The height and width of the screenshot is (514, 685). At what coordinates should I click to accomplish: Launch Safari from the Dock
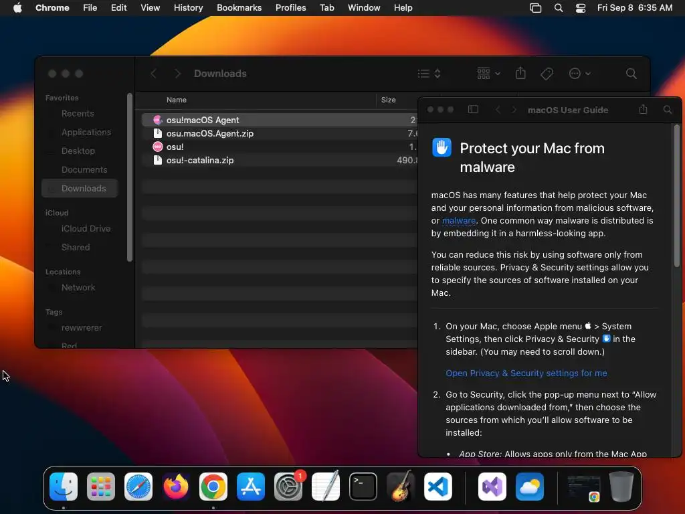138,486
